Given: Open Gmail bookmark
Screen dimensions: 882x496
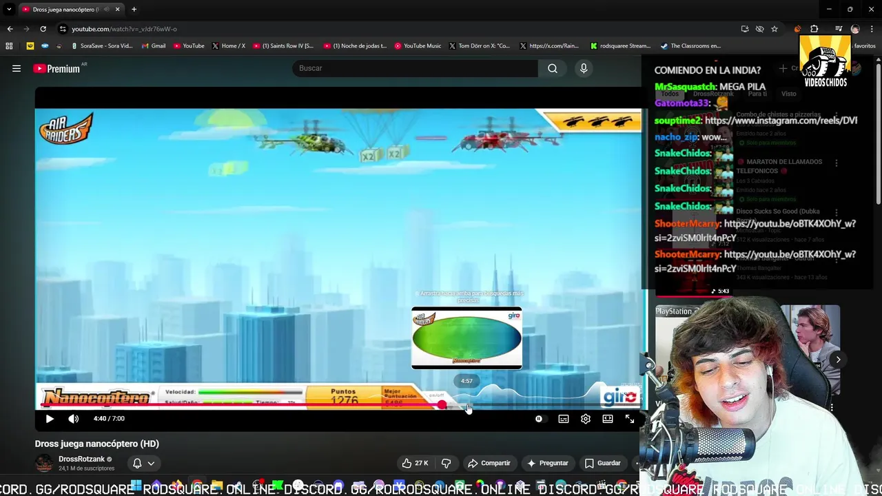Looking at the screenshot, I should tap(154, 46).
